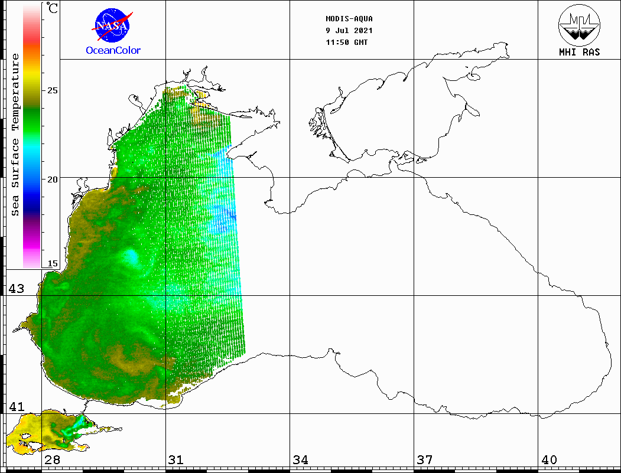Click longitude label 40
621x473 pixels.
pyautogui.click(x=549, y=459)
